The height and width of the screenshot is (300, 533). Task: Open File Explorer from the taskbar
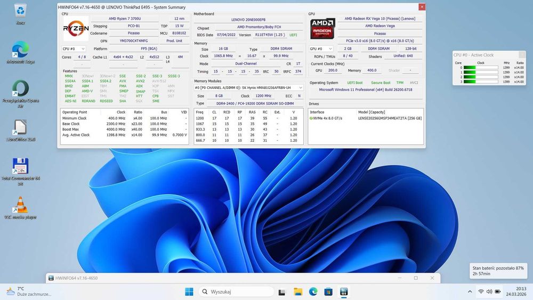pos(298,291)
